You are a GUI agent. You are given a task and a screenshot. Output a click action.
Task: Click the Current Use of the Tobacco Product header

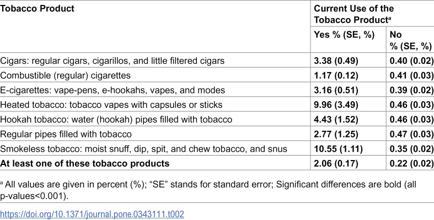click(x=353, y=14)
